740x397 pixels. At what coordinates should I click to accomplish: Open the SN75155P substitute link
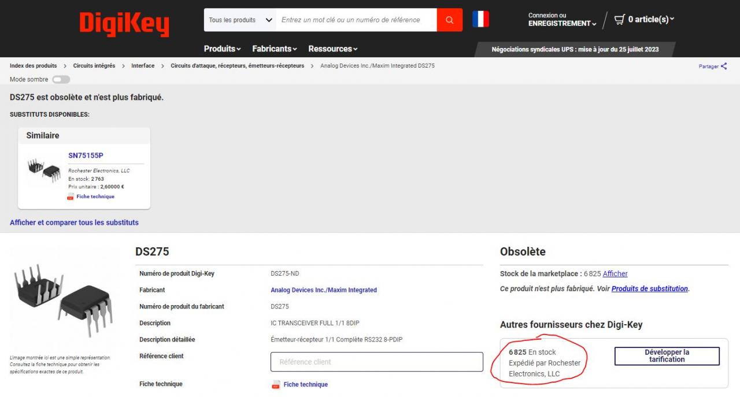[86, 155]
